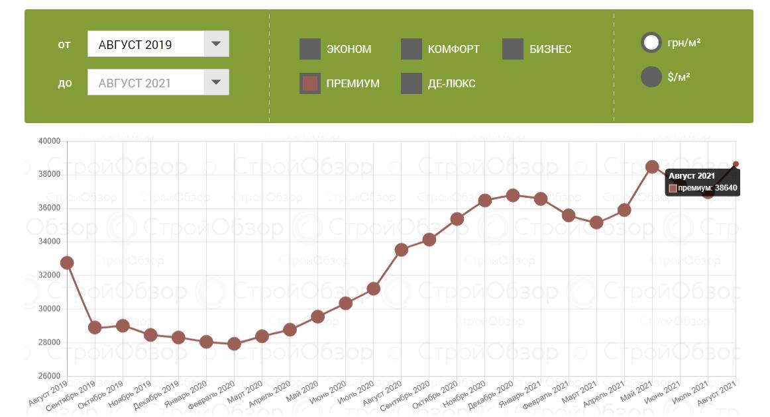The height and width of the screenshot is (417, 770).
Task: Click the Декабрь 2020 data point
Action: click(512, 195)
